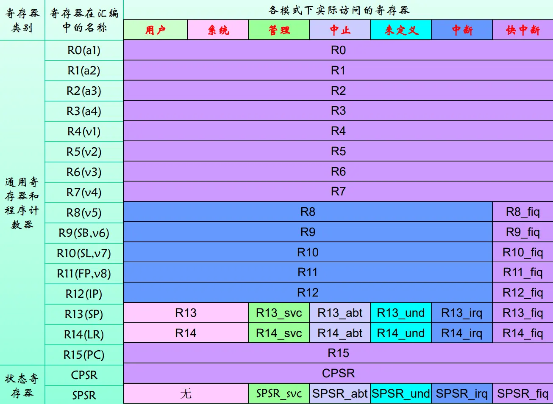This screenshot has height=404, width=553.
Task: Click the R10(SL,v7) name cell
Action: tap(84, 253)
